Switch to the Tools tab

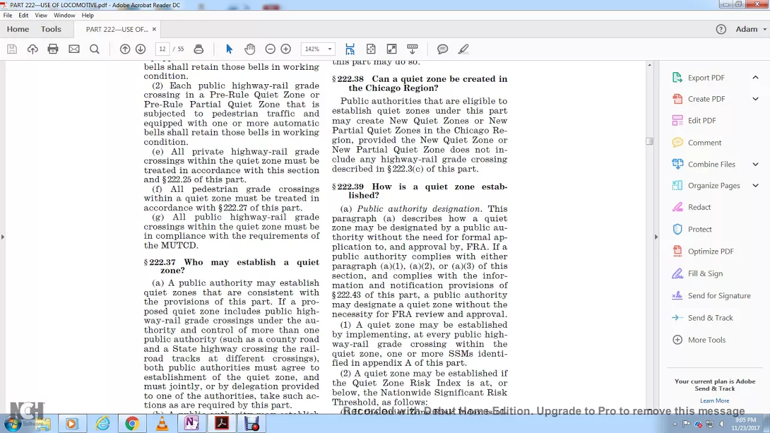tap(51, 29)
